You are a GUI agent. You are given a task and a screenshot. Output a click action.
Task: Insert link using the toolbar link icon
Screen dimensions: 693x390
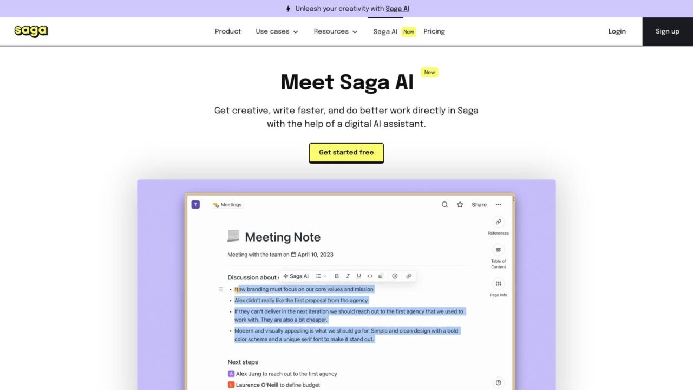tap(409, 276)
